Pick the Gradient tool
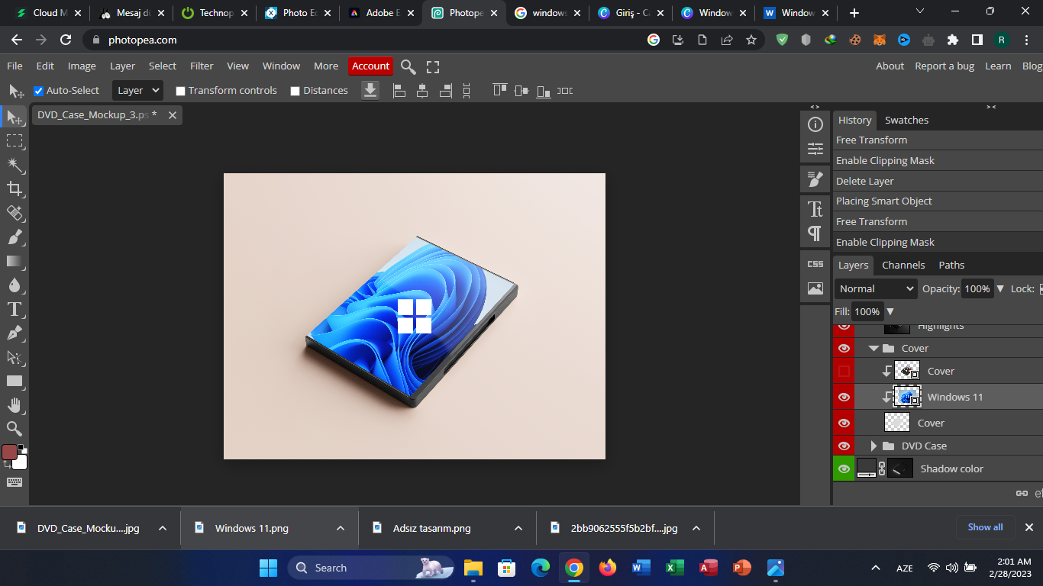This screenshot has height=586, width=1043. [15, 261]
